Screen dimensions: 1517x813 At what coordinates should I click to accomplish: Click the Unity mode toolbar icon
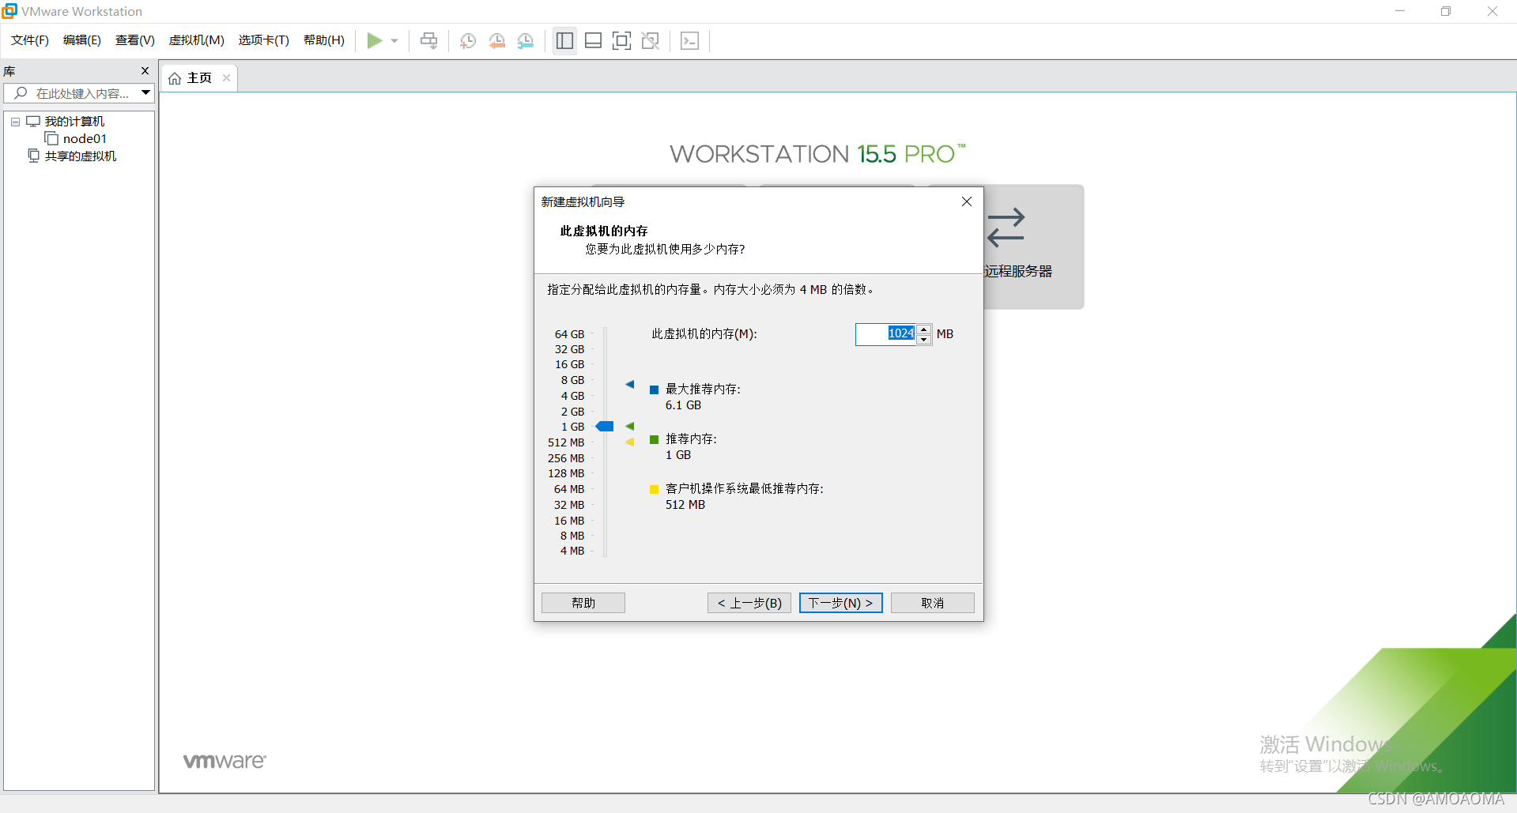coord(650,40)
